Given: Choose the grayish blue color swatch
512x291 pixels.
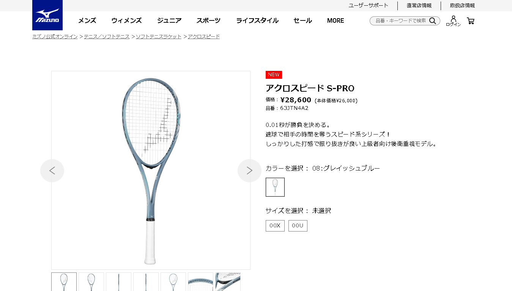Looking at the screenshot, I should tap(275, 187).
